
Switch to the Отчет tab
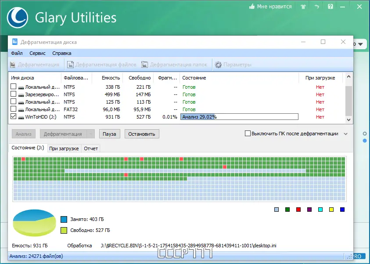tap(91, 148)
